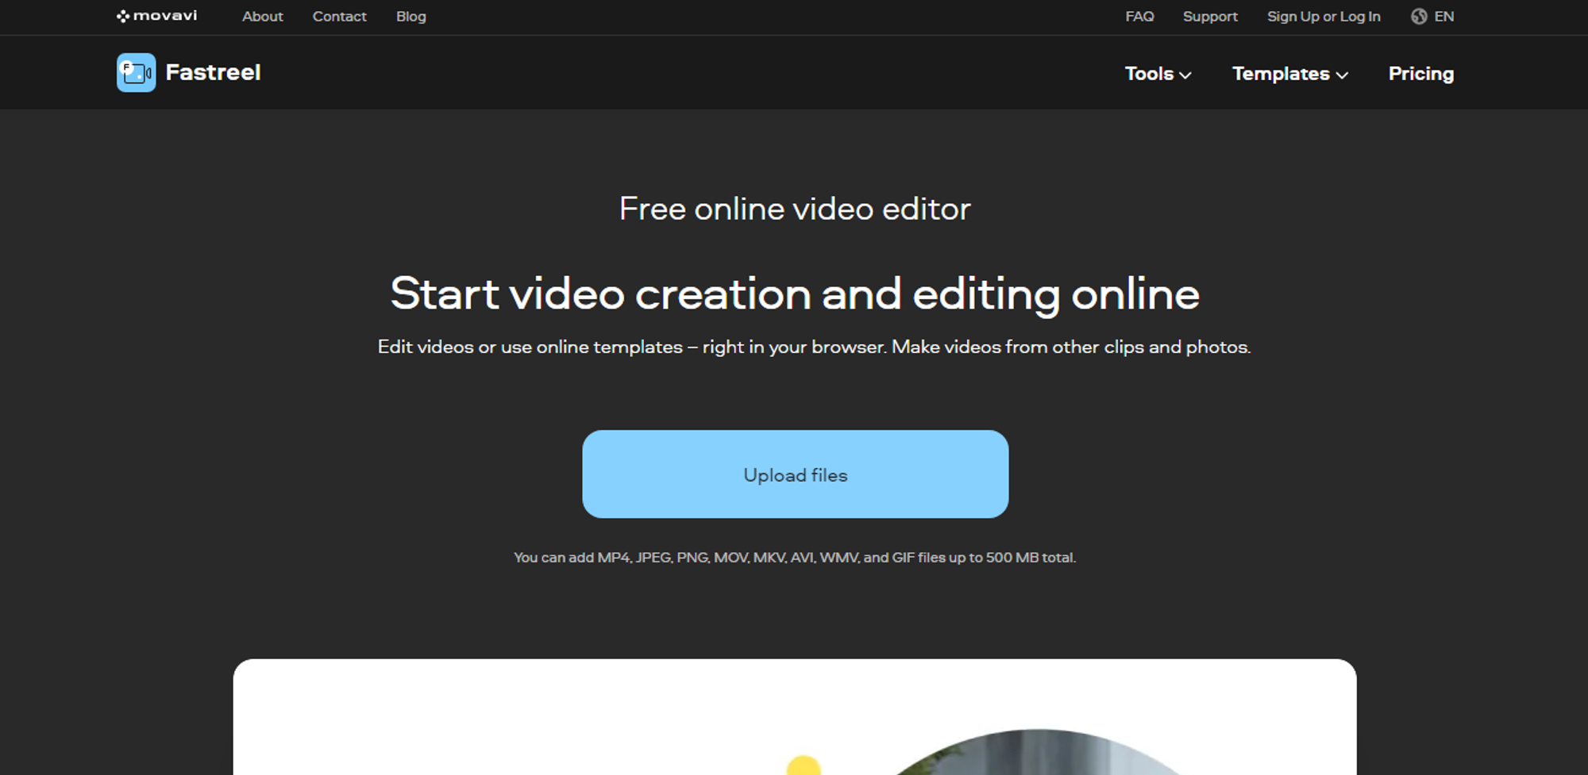This screenshot has height=775, width=1588.
Task: Click the 'Edit videos or use online templates' description
Action: [x=814, y=347]
